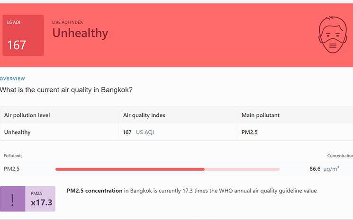
Task: Click the purple exclamation mark icon
Action: point(12,199)
